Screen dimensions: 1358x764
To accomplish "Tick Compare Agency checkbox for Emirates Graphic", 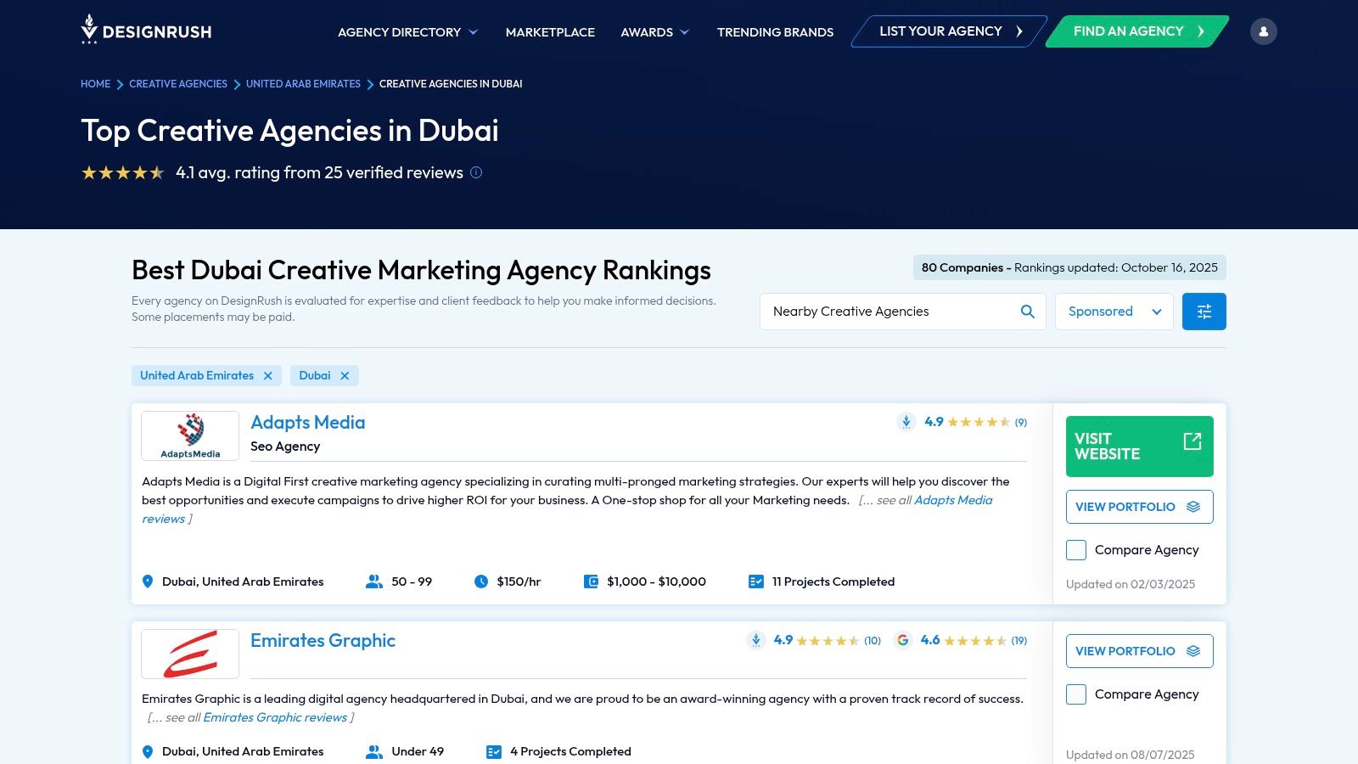I will pyautogui.click(x=1076, y=694).
